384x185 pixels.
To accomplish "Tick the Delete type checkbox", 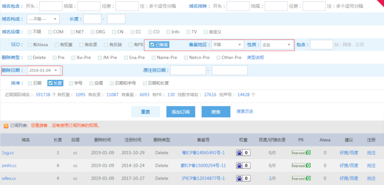I will 30,58.
